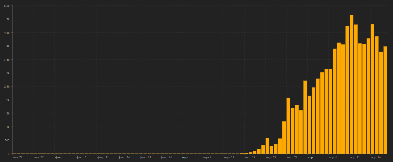
Task: Click the 'март 27' date label
Action: click(x=292, y=157)
